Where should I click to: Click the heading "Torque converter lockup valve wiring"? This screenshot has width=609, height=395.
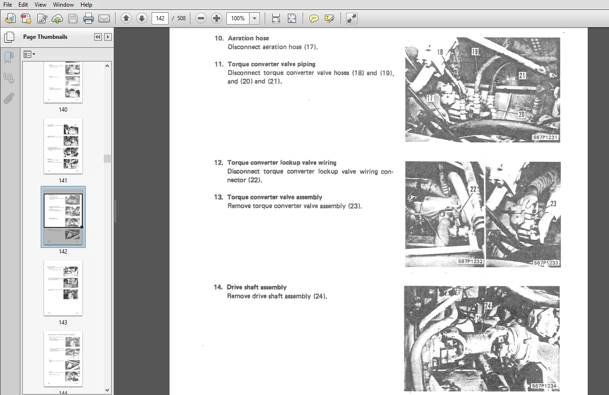pyautogui.click(x=282, y=162)
